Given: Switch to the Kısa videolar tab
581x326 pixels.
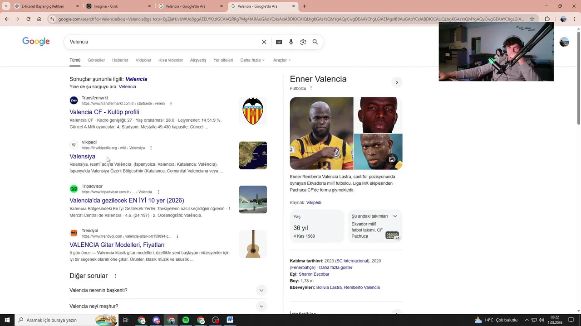Looking at the screenshot, I should pyautogui.click(x=171, y=60).
